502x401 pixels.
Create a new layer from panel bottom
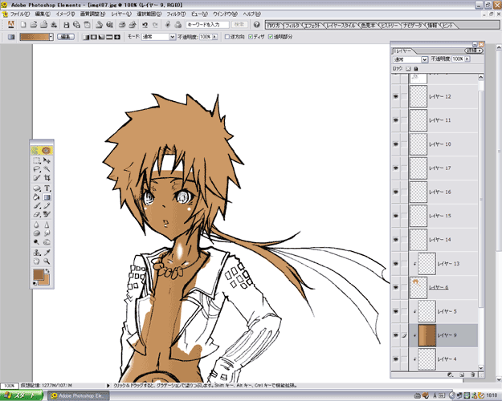(x=461, y=375)
